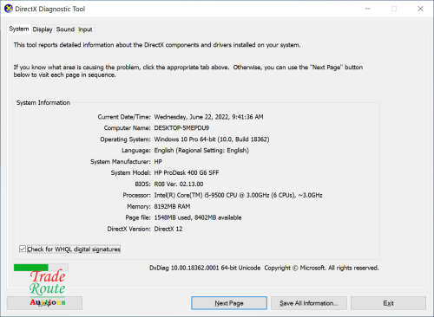Select the Intel Core i5-9500 processor text
434x317 pixels.
point(238,195)
